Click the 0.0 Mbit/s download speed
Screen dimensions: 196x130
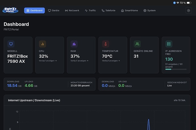[109, 86]
